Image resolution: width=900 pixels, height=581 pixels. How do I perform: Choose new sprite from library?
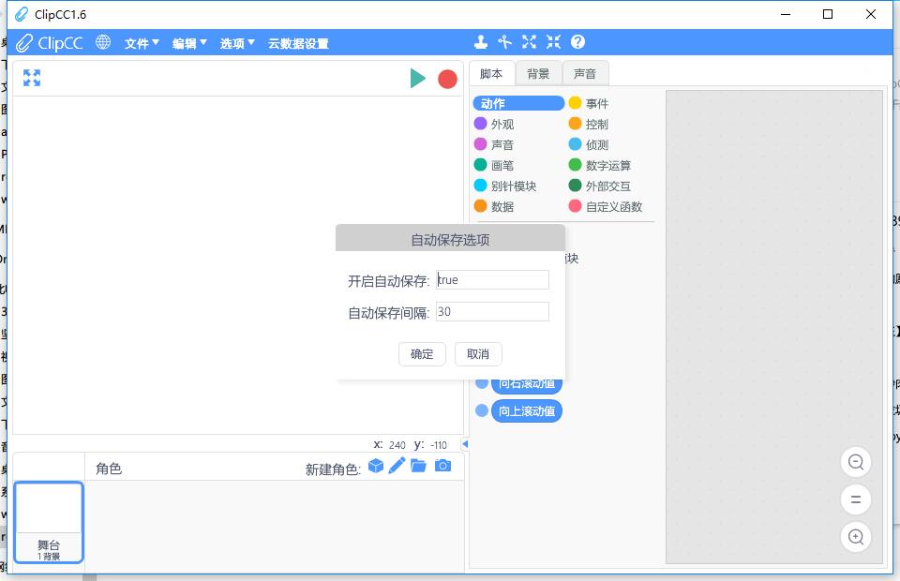pyautogui.click(x=376, y=466)
